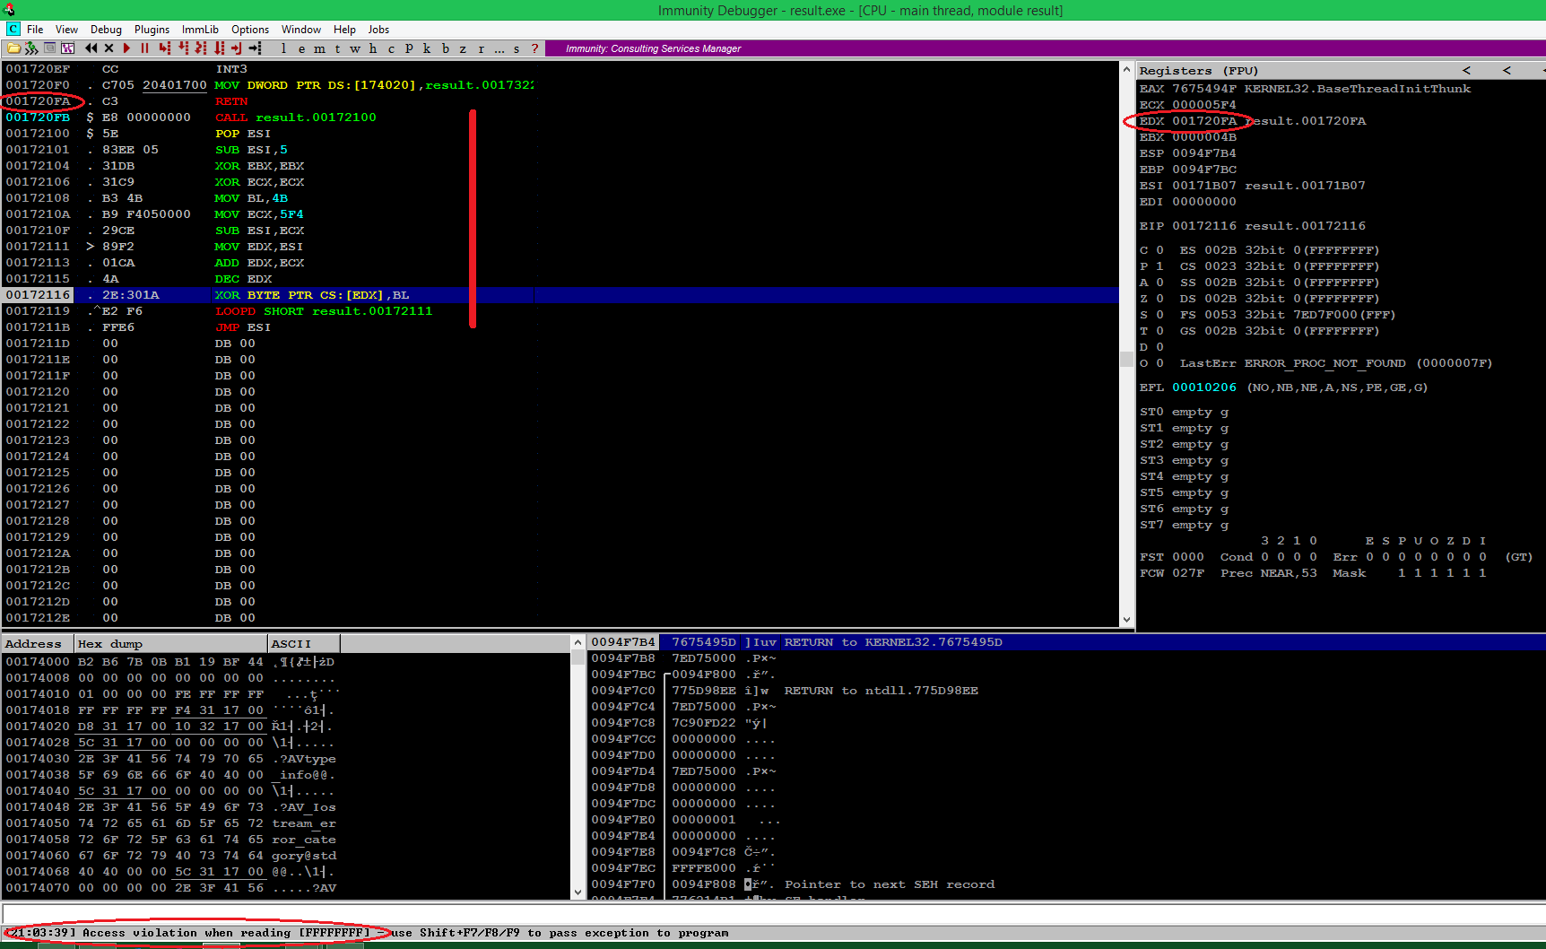Show Breakpoints with 'b' button
The width and height of the screenshot is (1546, 949).
[446, 48]
